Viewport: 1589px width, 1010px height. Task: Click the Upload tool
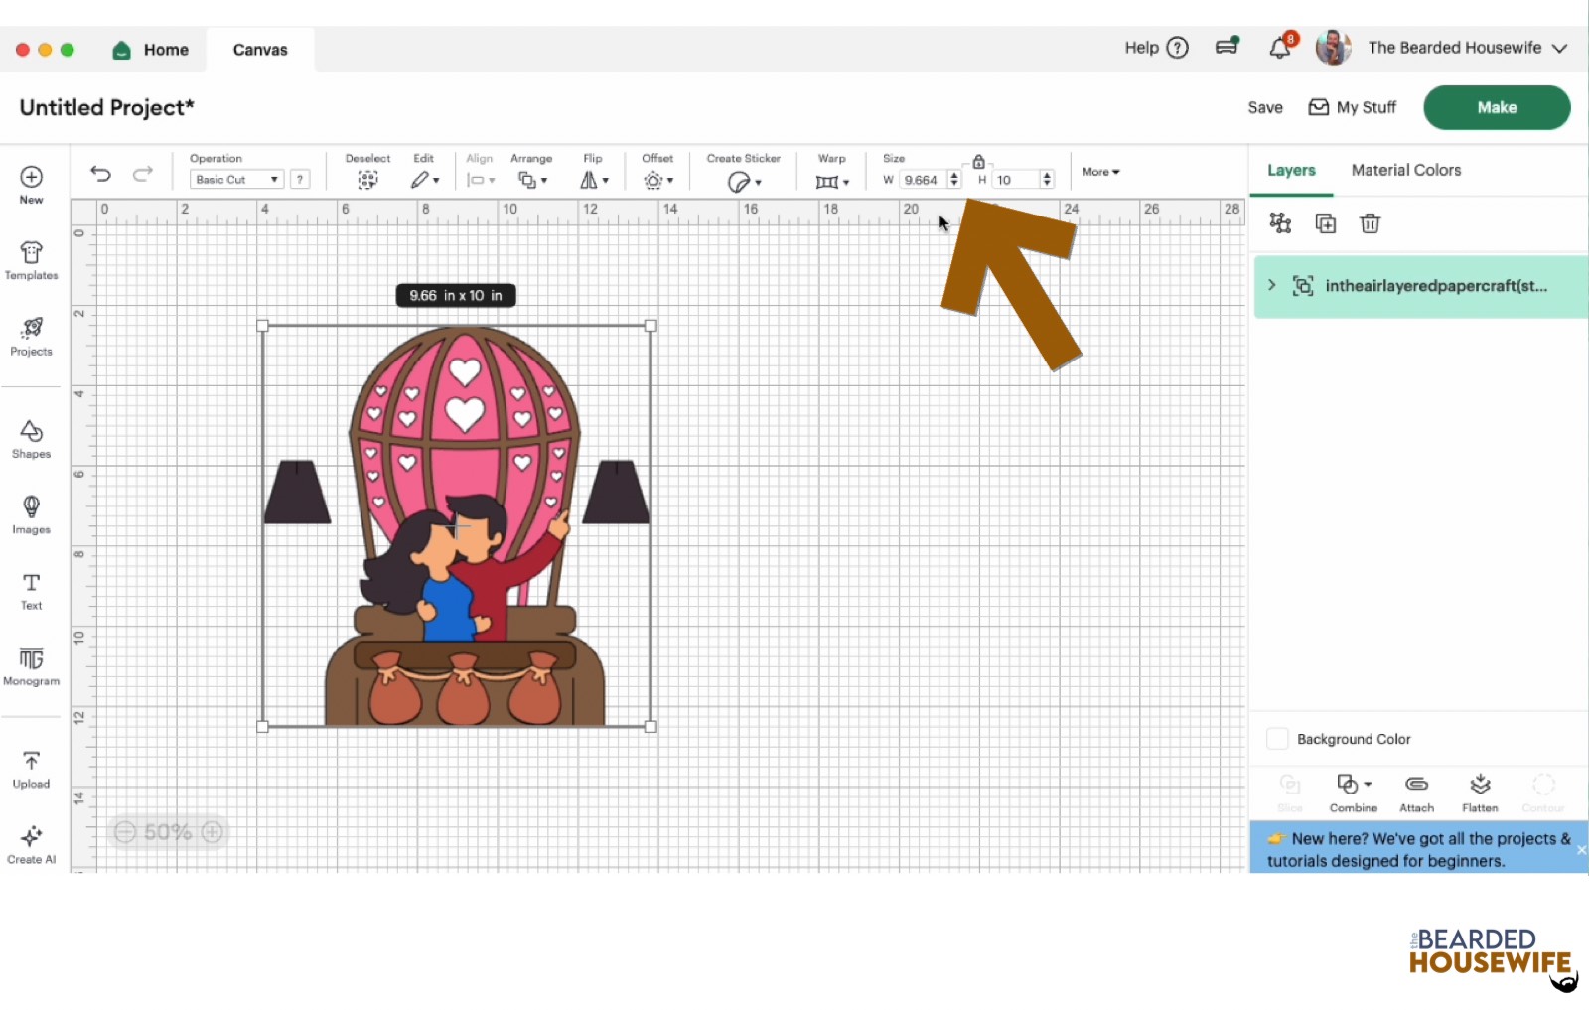pos(31,768)
